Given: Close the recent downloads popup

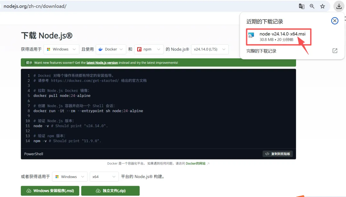Looking at the screenshot, I should pos(335,21).
